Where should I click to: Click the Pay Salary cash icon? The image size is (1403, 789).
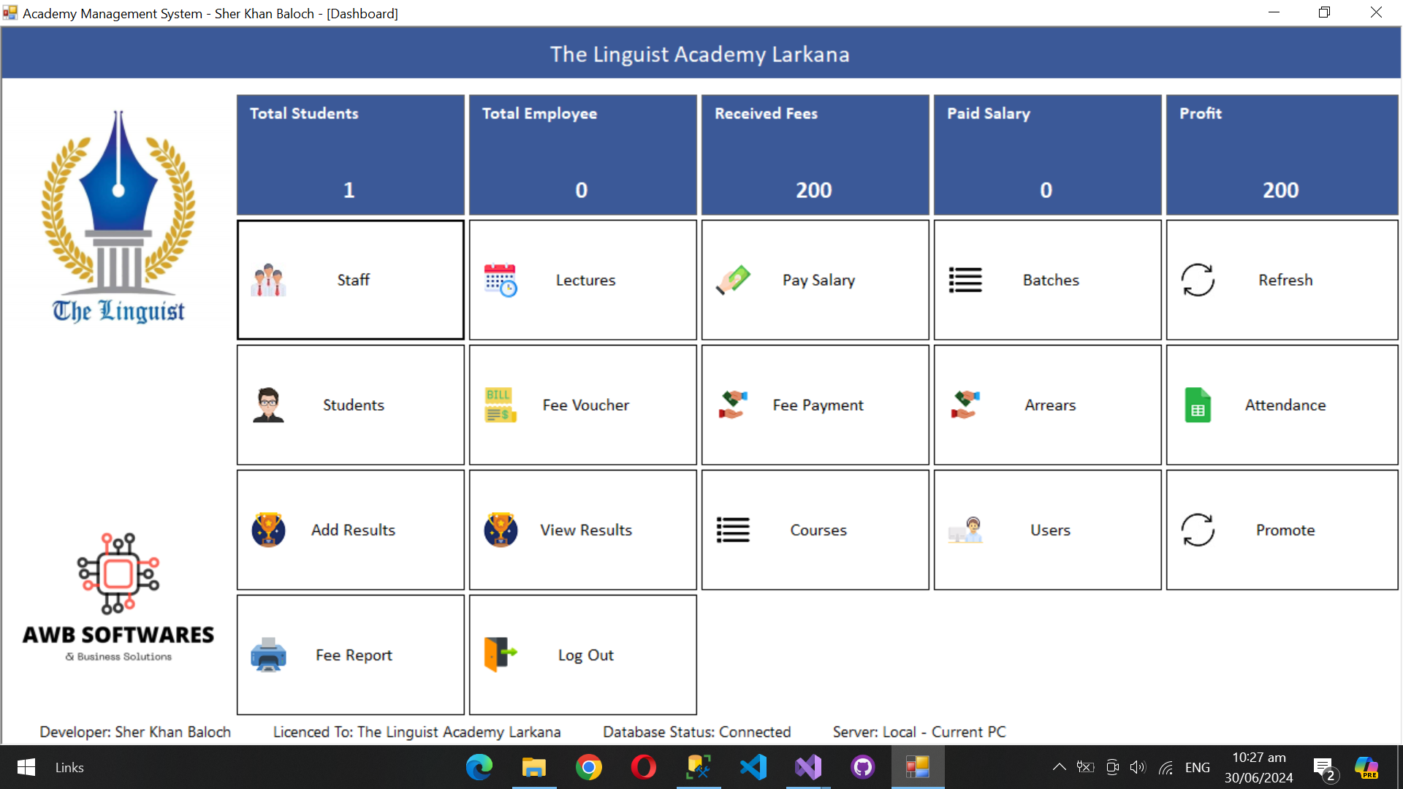pyautogui.click(x=733, y=280)
